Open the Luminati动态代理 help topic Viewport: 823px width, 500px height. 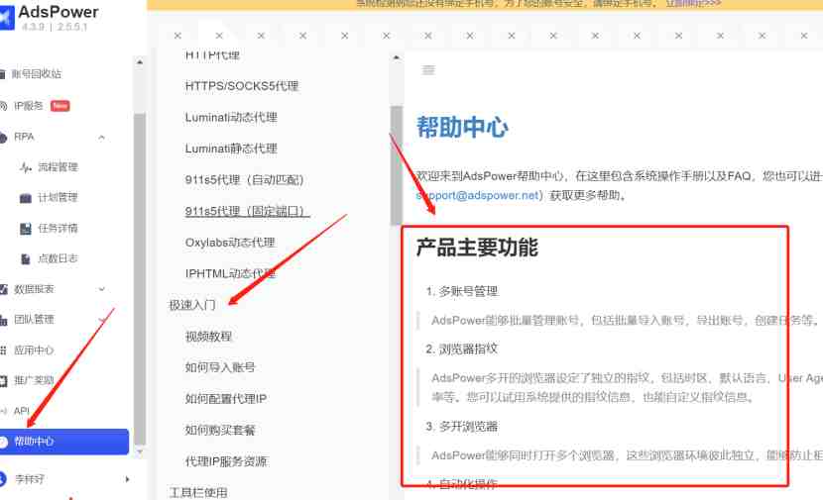[x=231, y=118]
